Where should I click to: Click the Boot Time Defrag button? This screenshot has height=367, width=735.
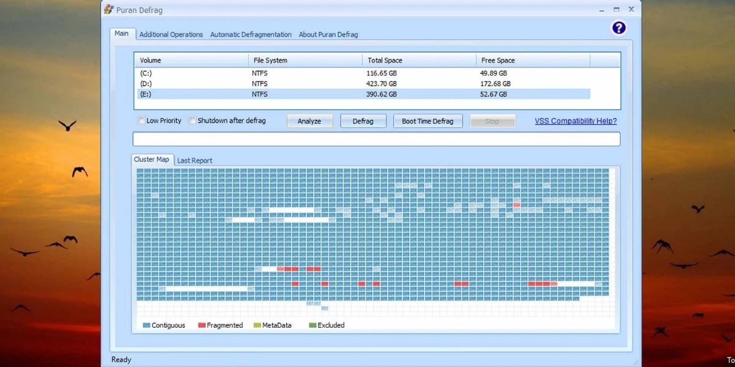tap(428, 121)
